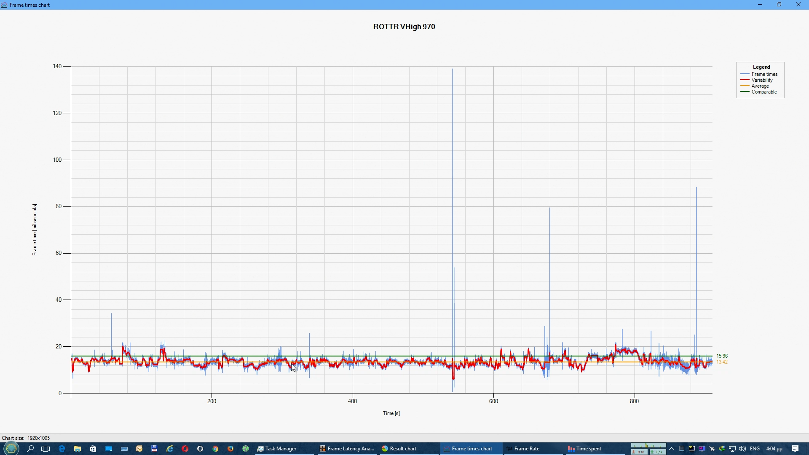
Task: Click Variability legend entry
Action: [757, 80]
